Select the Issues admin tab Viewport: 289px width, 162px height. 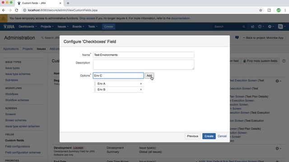pyautogui.click(x=41, y=49)
